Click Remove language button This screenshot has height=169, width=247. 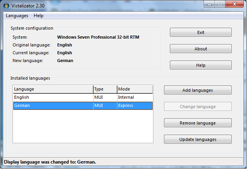pyautogui.click(x=198, y=123)
